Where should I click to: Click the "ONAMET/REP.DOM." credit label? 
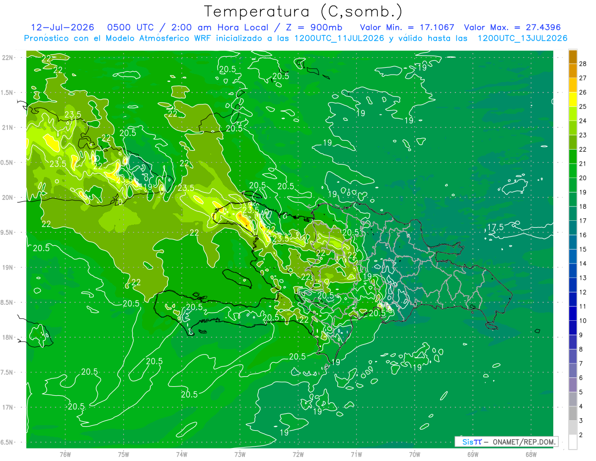524,442
